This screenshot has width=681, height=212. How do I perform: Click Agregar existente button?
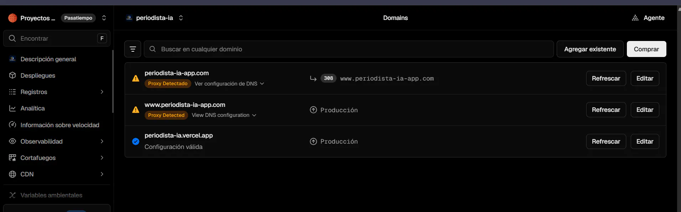pyautogui.click(x=590, y=49)
